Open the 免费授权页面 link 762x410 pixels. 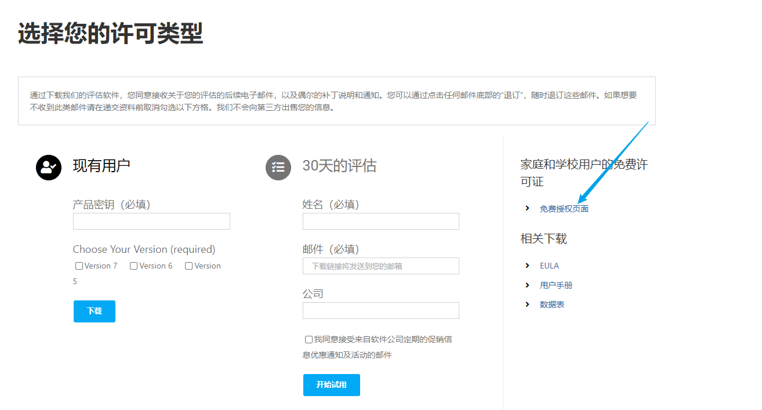(564, 209)
